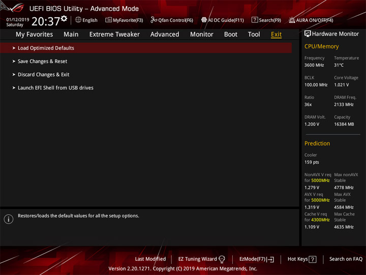Click the CPU/Memory section title
This screenshot has height=275, width=366.
[x=321, y=46]
